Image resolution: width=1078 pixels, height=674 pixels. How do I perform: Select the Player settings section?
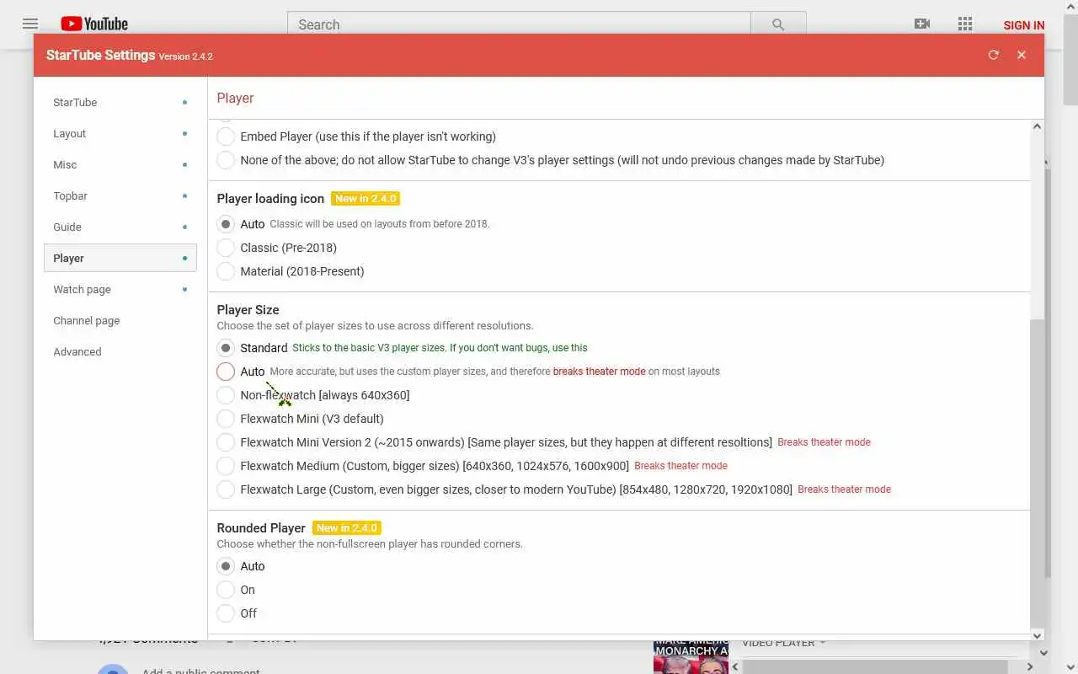point(120,258)
